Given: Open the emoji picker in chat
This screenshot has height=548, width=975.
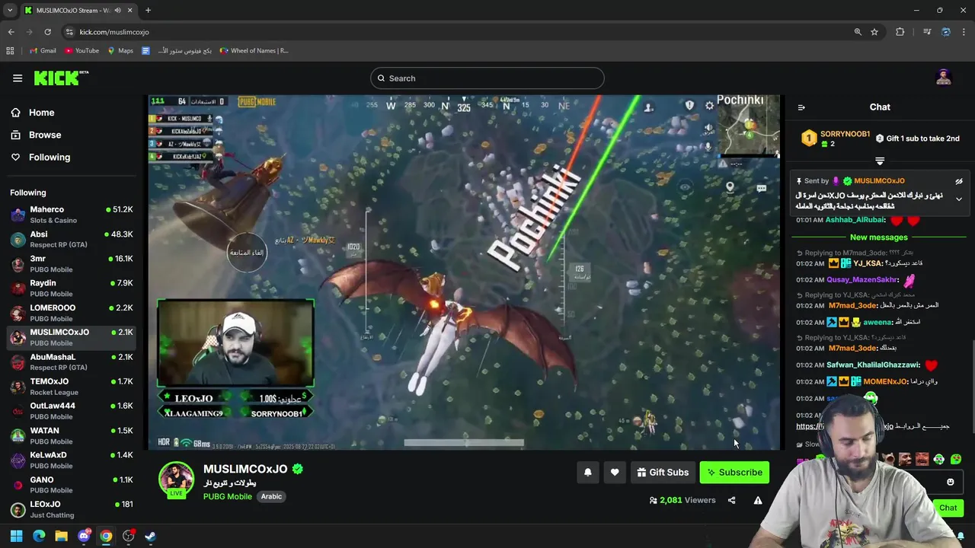Looking at the screenshot, I should click(951, 482).
